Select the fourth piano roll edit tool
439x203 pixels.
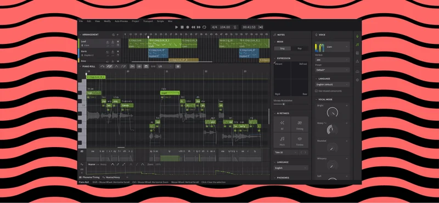pyautogui.click(x=123, y=66)
